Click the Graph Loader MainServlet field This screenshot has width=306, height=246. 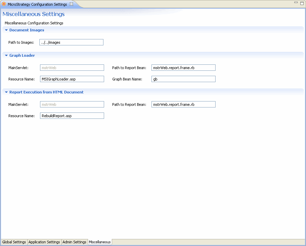72,68
